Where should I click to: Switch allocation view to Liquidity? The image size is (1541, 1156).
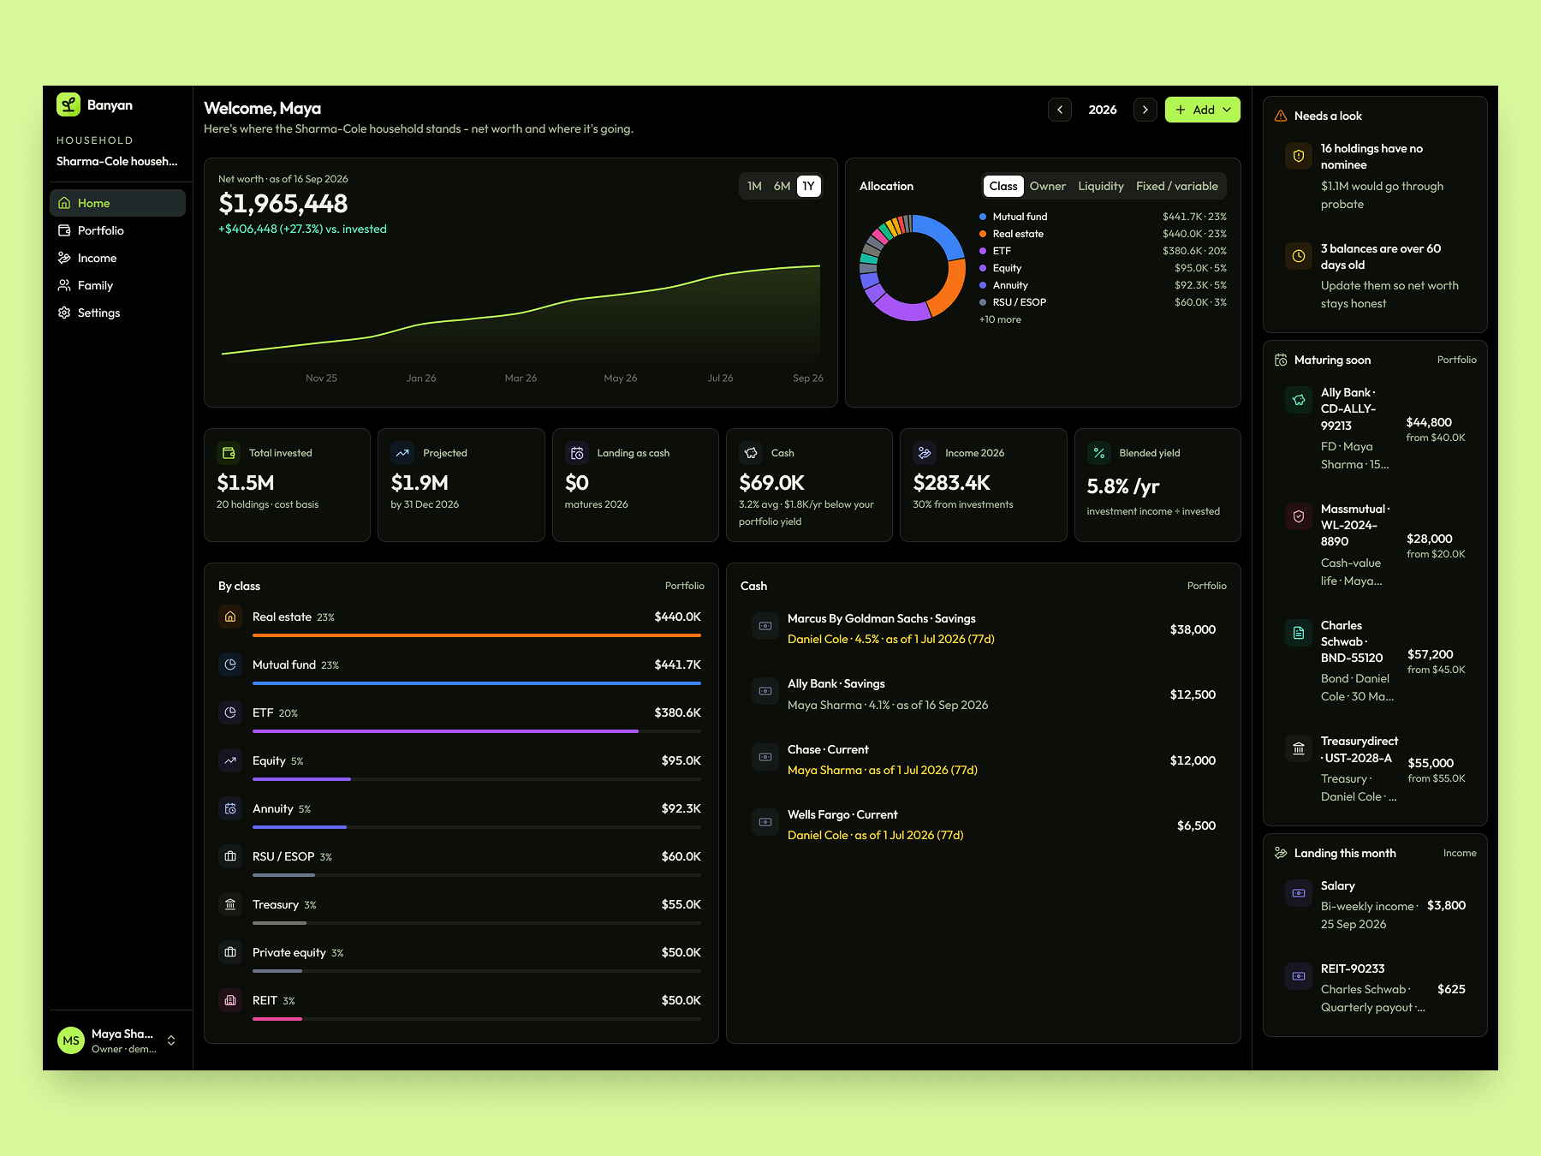[x=1101, y=186]
